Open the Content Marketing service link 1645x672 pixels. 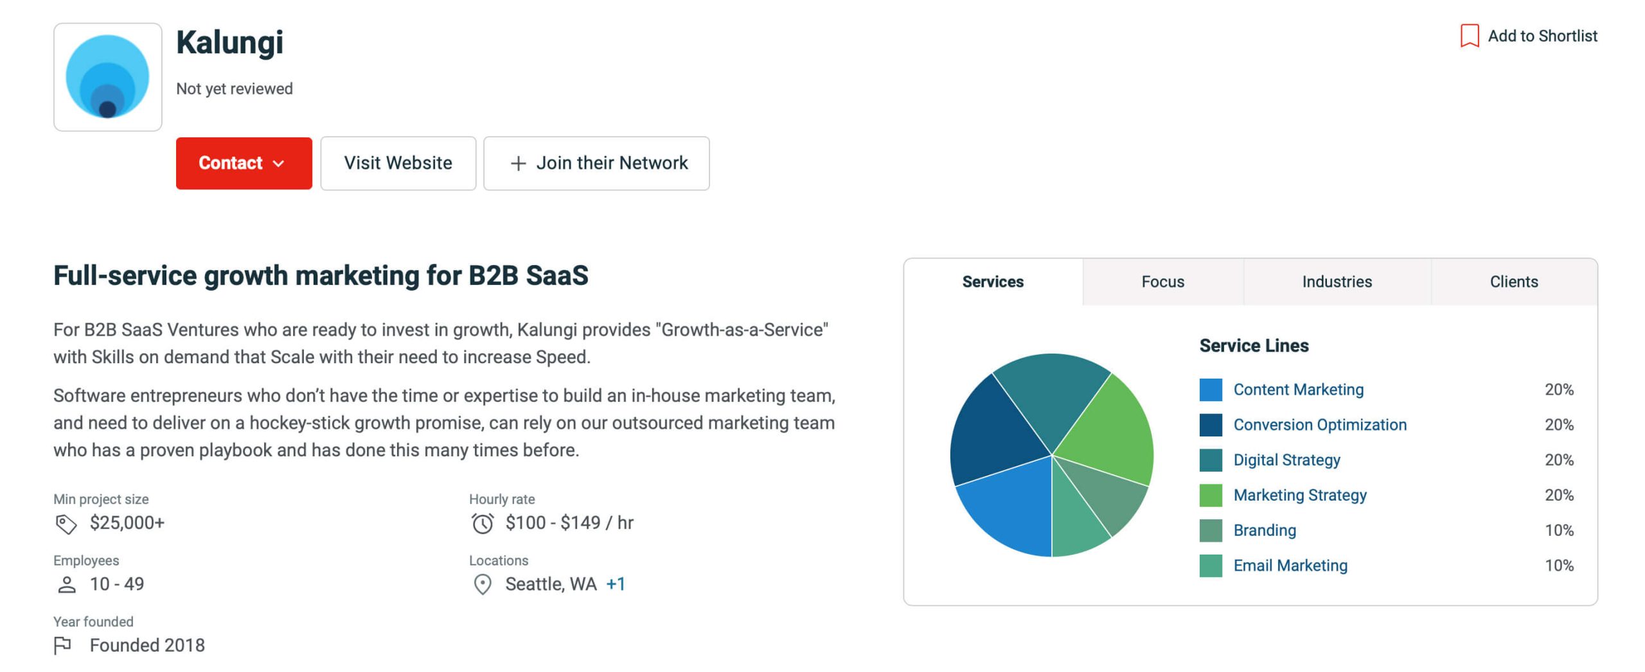(1298, 390)
